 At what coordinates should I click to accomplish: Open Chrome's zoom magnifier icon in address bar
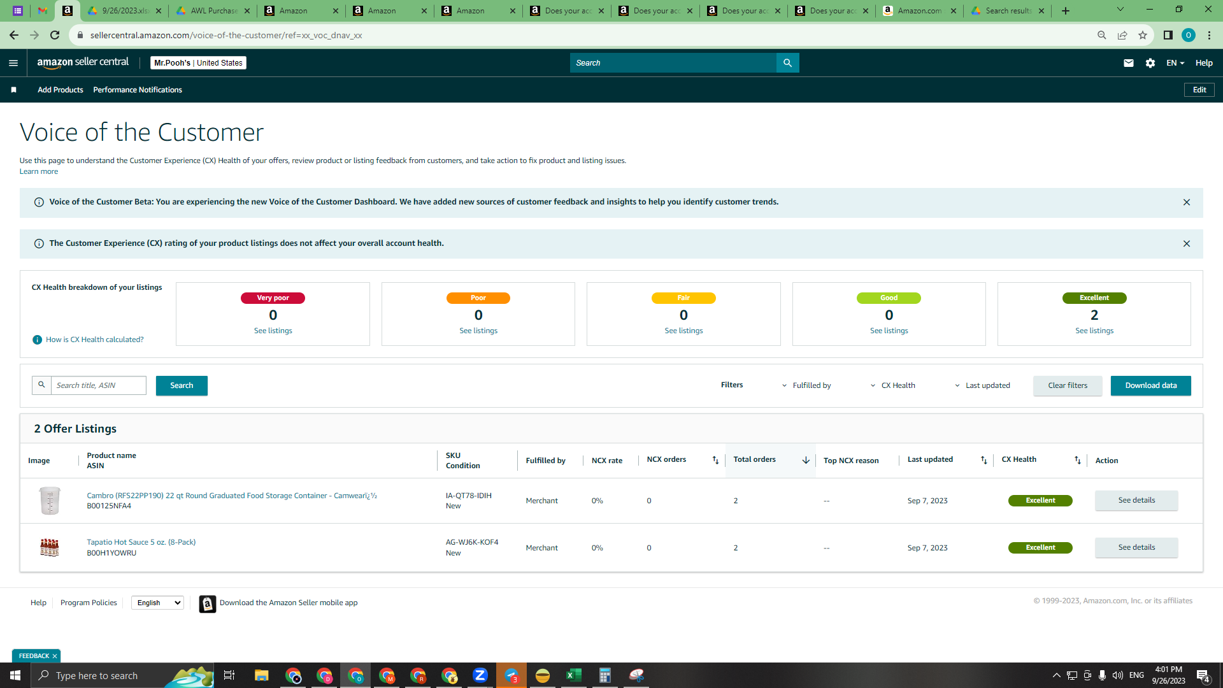pyautogui.click(x=1102, y=35)
